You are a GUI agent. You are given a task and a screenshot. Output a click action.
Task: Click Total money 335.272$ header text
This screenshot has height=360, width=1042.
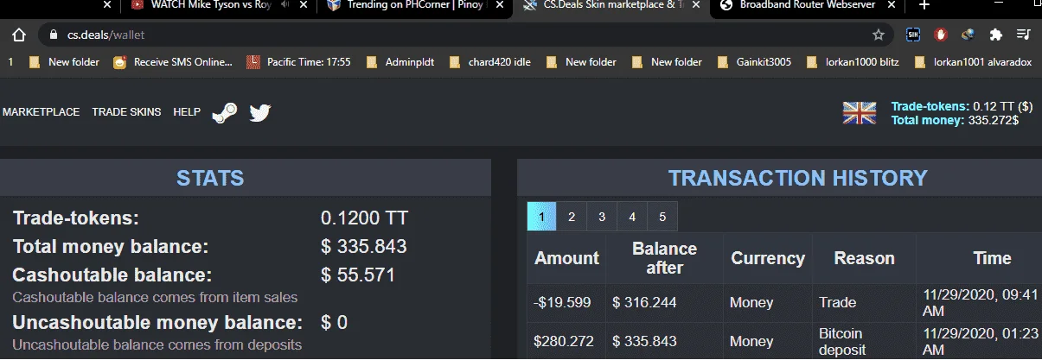pyautogui.click(x=955, y=120)
